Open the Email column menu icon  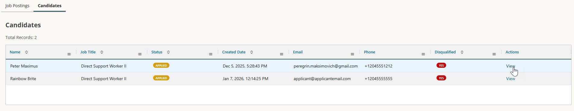[x=352, y=54]
